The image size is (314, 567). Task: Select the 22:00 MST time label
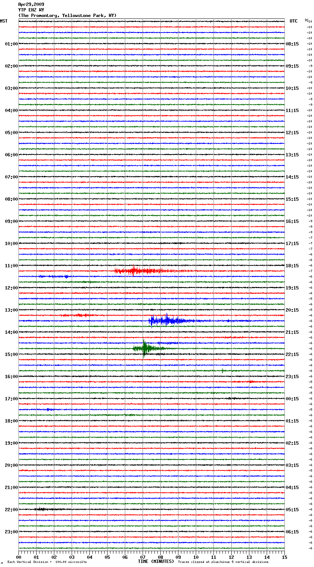click(11, 510)
